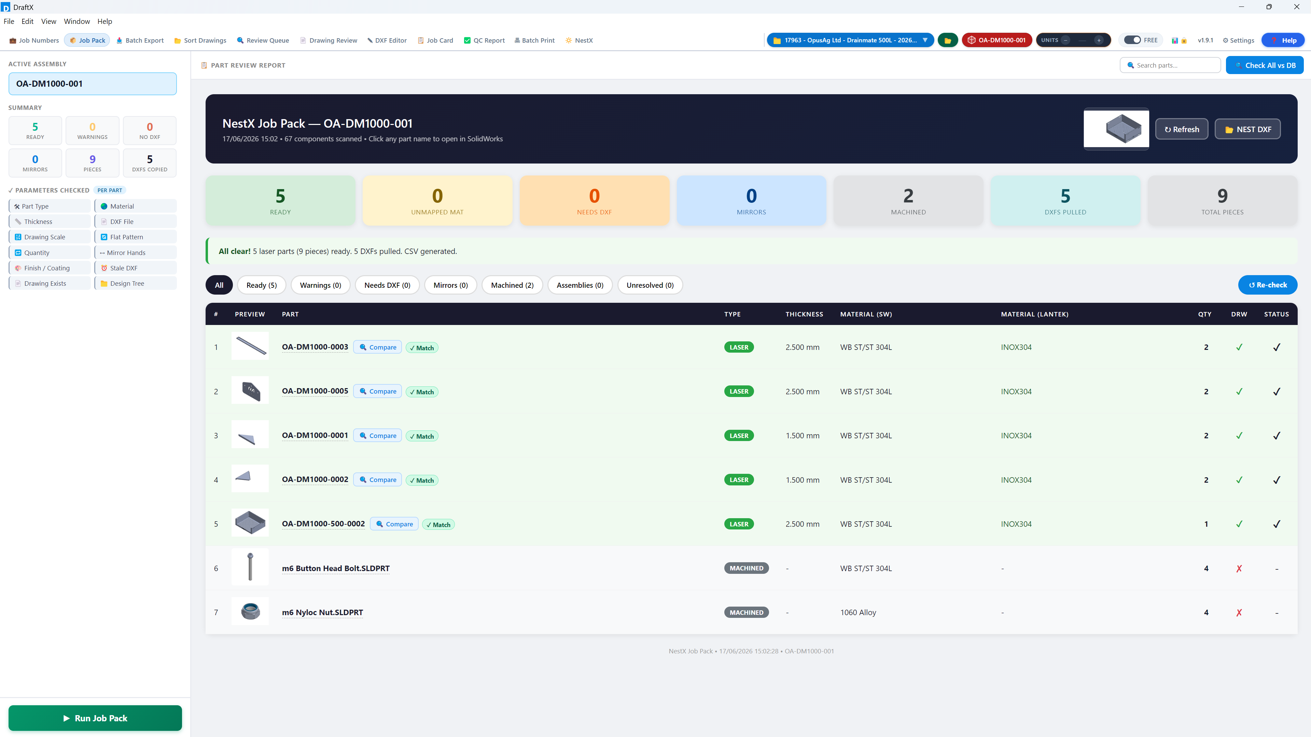The image size is (1311, 737).
Task: Open the Batch Print tool
Action: pos(534,40)
